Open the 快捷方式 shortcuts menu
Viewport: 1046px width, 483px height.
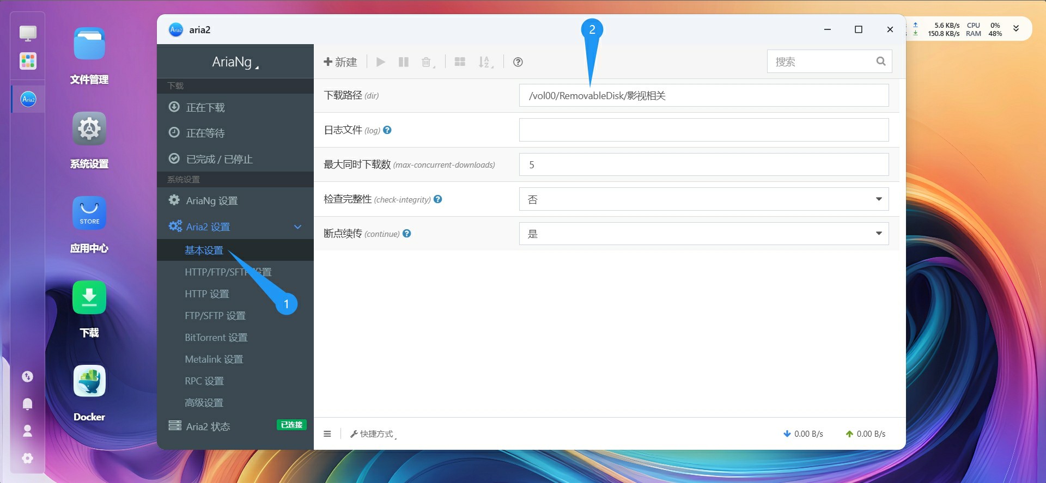point(373,434)
